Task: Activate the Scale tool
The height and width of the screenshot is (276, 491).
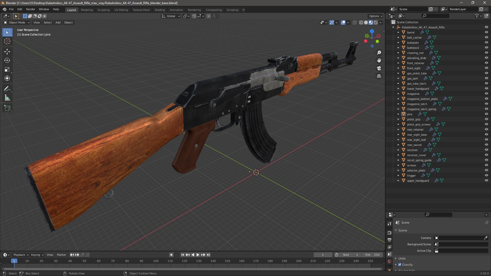Action: (7, 69)
